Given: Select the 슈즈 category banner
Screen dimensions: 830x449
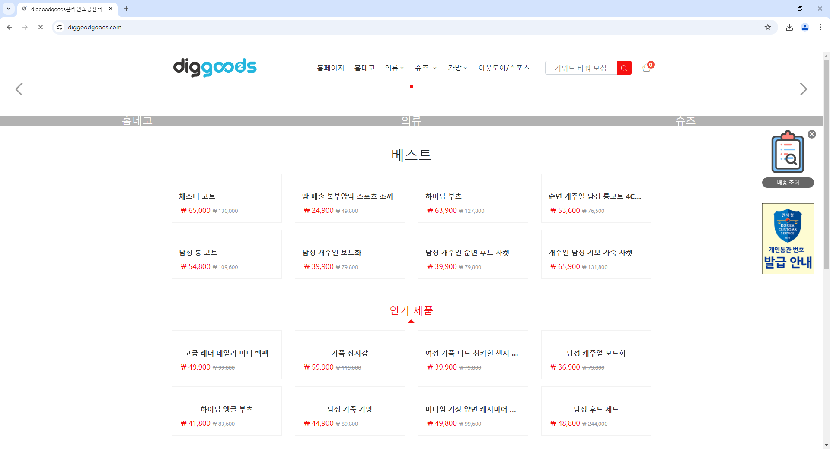Looking at the screenshot, I should (686, 120).
